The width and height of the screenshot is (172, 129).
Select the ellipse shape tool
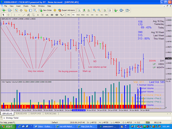(x=57, y=15)
